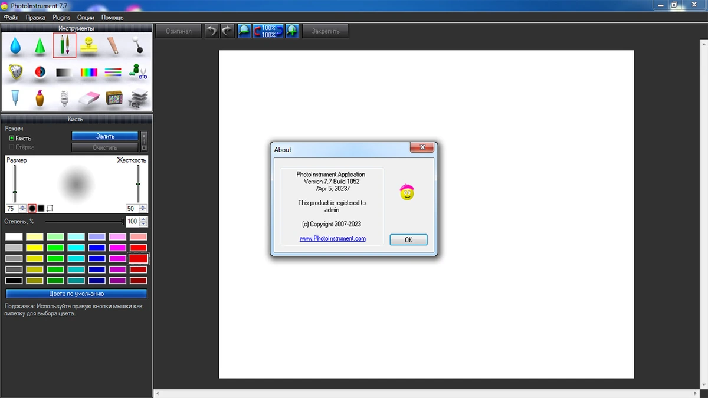Open the Правка menu
Image resolution: width=708 pixels, height=398 pixels.
36,18
